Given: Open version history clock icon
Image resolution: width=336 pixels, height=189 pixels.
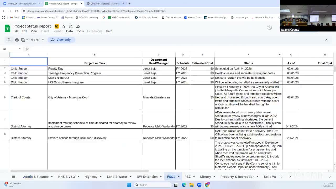Looking at the screenshot, I should (270, 28).
